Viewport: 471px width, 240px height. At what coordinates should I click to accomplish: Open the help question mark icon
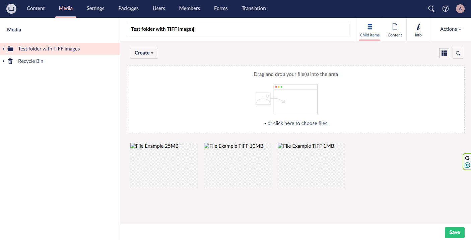pyautogui.click(x=446, y=9)
